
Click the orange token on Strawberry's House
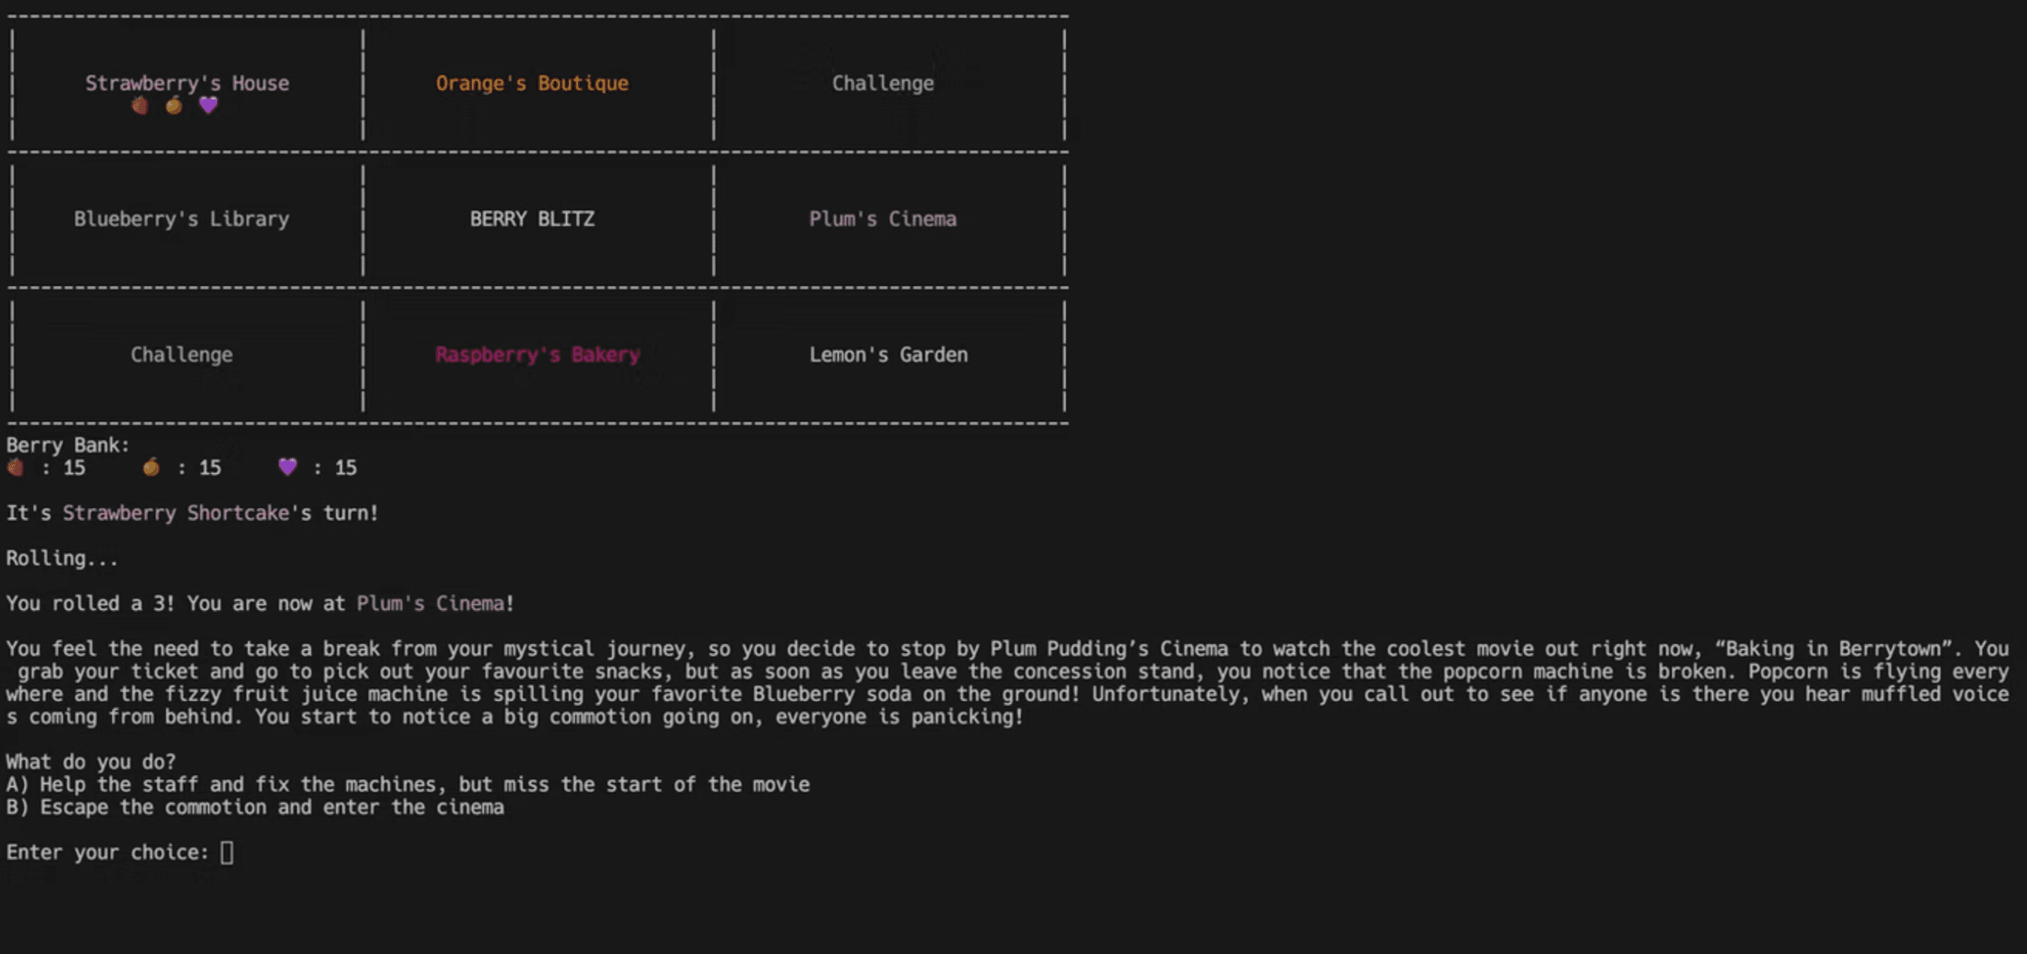click(174, 105)
